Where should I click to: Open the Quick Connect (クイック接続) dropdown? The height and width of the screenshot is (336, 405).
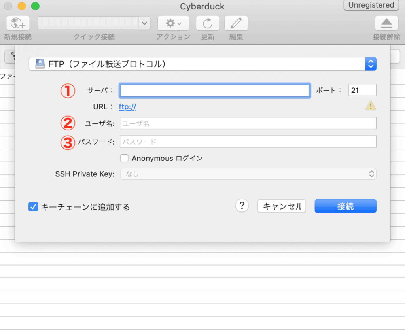[144, 23]
